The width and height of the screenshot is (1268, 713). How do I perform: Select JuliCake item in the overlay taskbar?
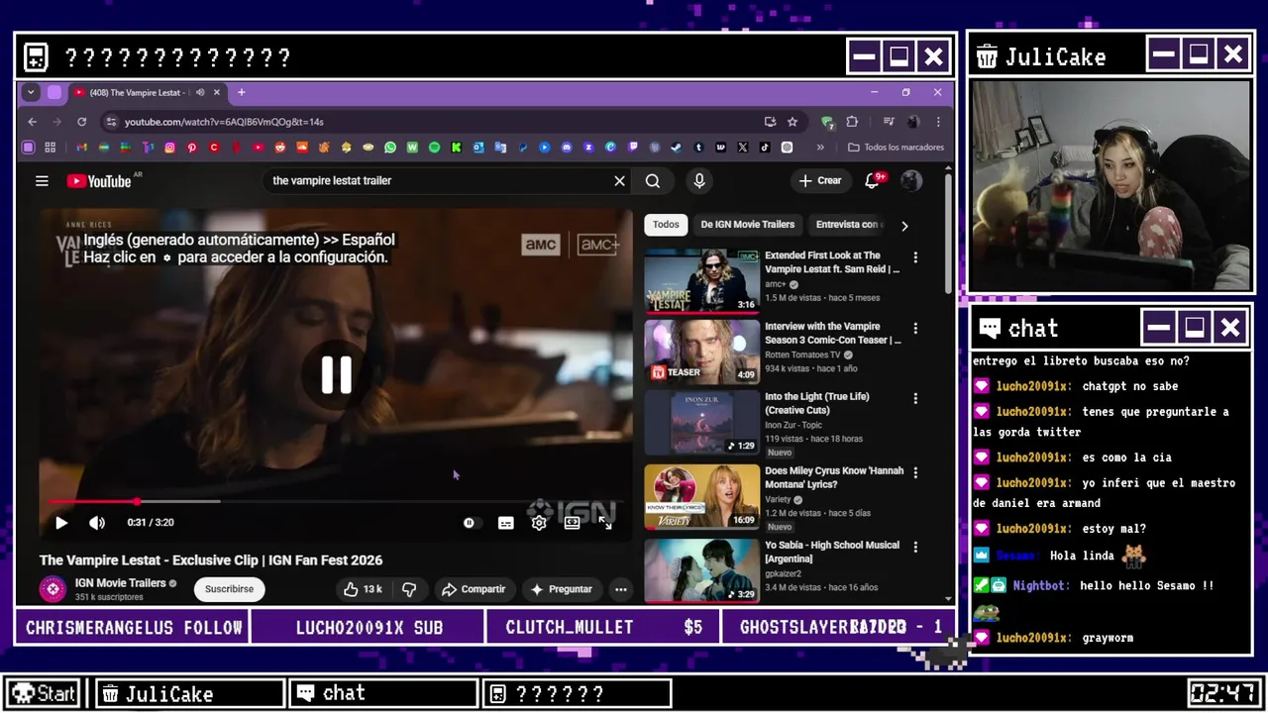pos(189,693)
